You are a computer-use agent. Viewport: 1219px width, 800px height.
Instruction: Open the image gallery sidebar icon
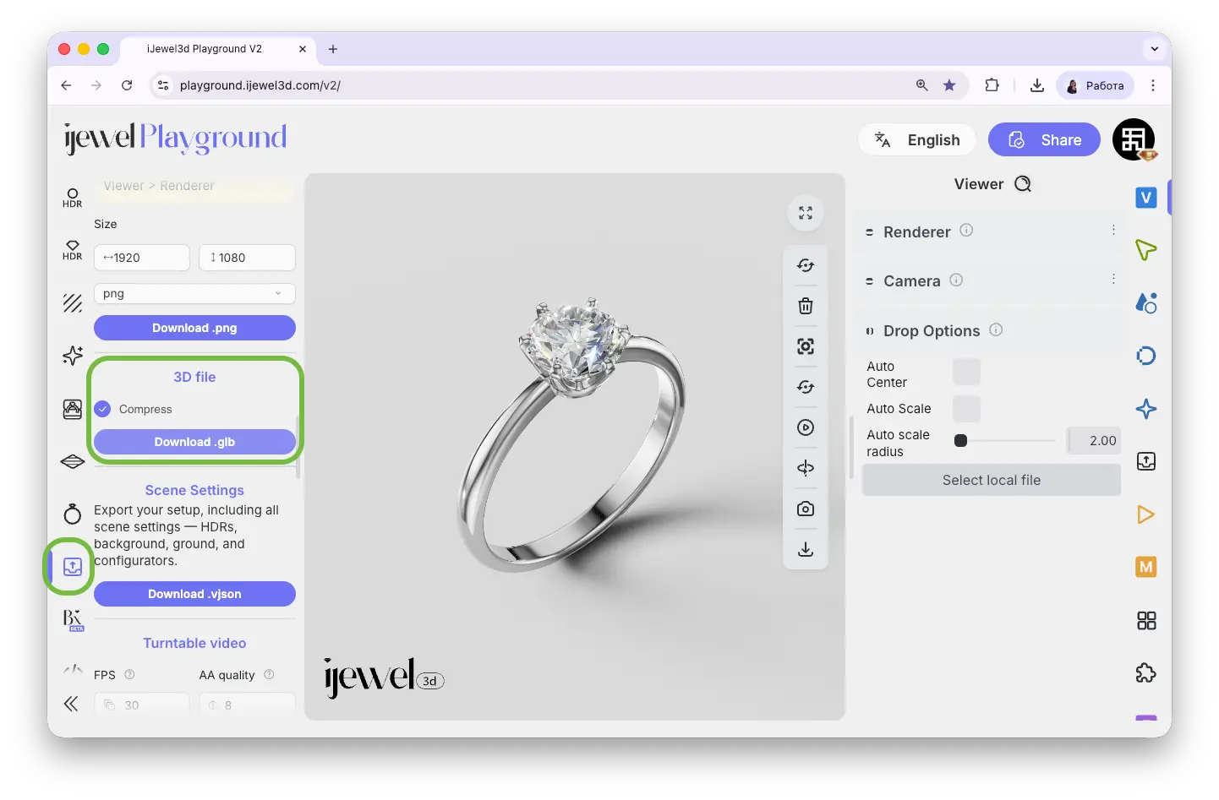[73, 409]
